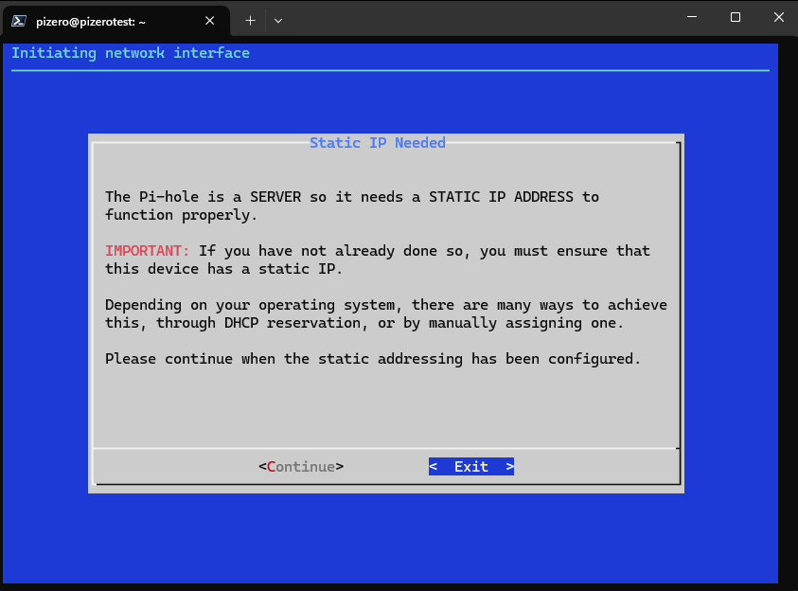Screen dimensions: 798x591
Task: Click the PowerShell icon in the terminal tab
Action: click(x=18, y=20)
